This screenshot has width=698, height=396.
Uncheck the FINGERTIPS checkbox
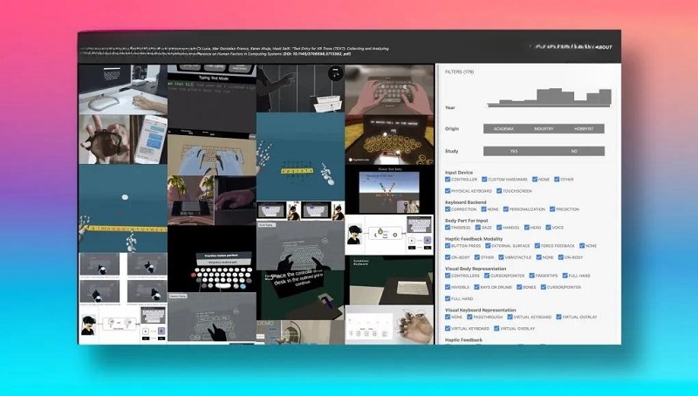click(532, 276)
